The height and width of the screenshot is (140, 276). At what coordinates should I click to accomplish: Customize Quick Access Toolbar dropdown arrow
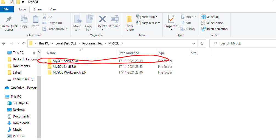23,2
